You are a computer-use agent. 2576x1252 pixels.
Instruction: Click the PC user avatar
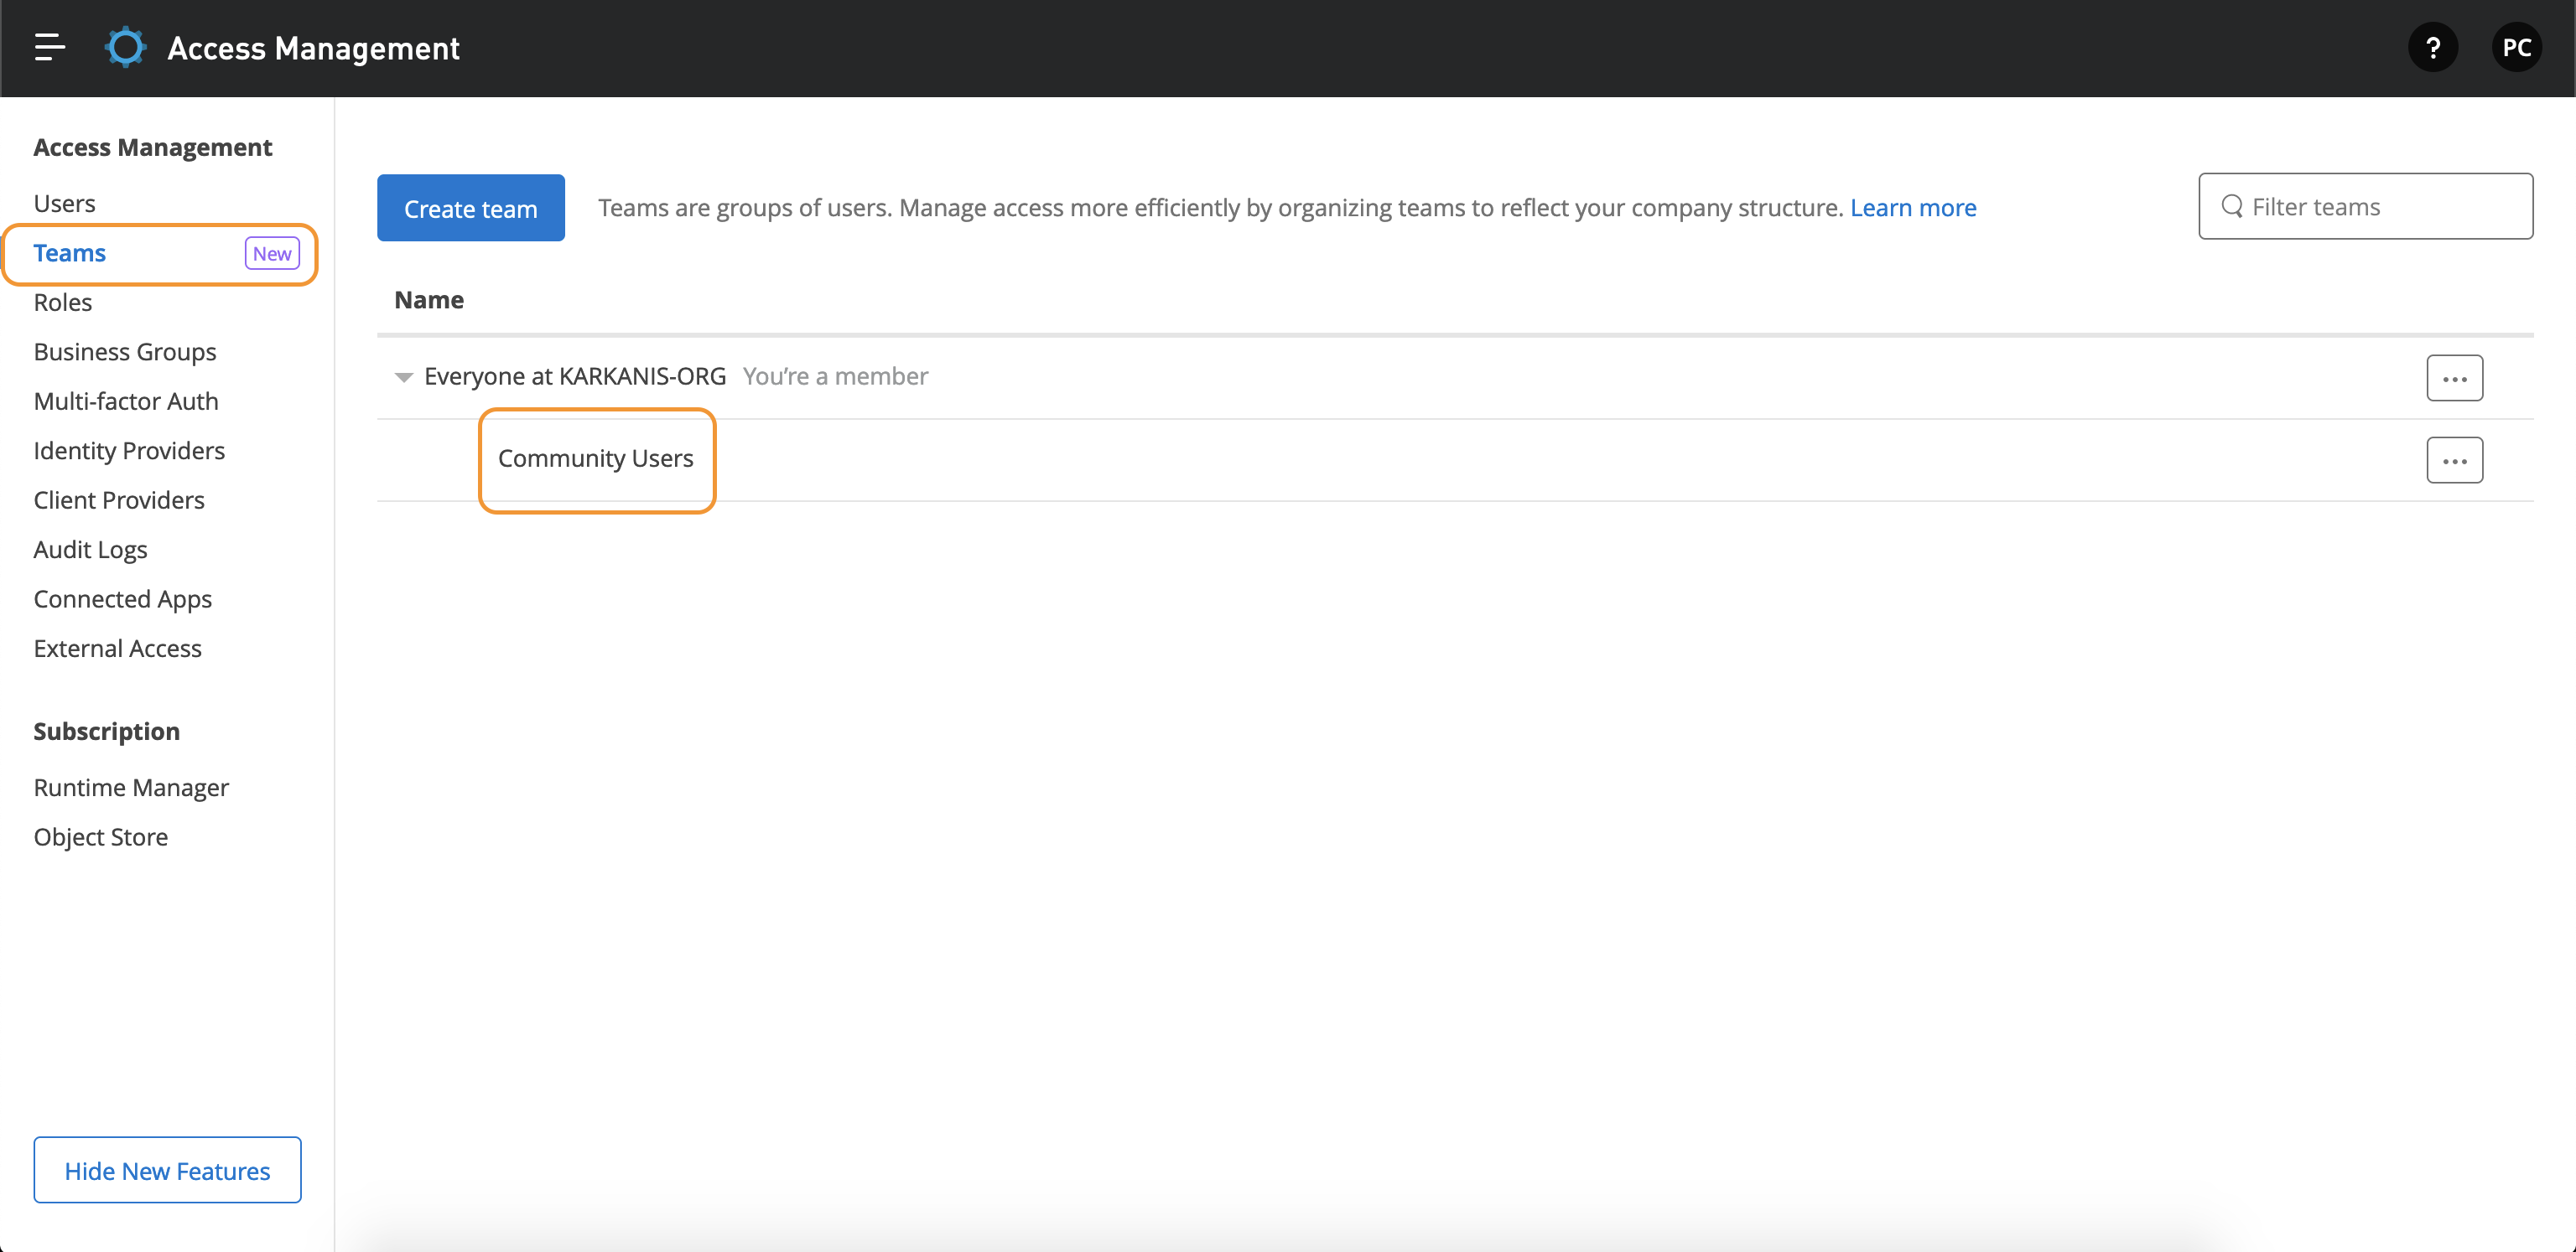click(x=2517, y=47)
